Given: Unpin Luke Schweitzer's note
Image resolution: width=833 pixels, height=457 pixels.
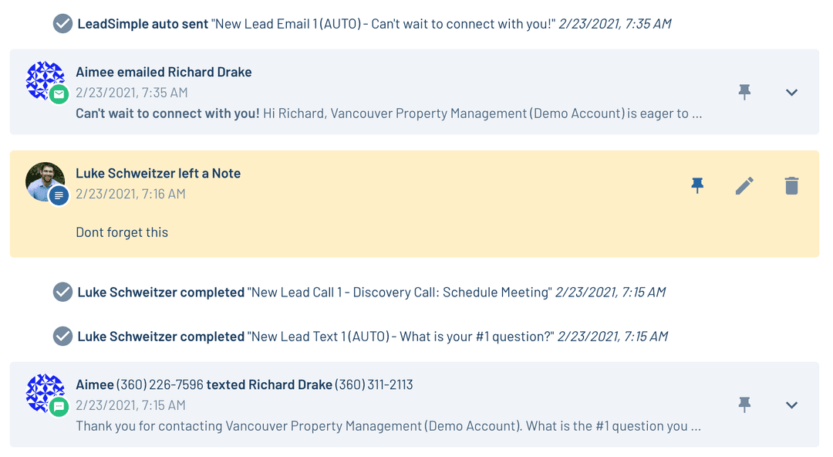Looking at the screenshot, I should [x=697, y=185].
